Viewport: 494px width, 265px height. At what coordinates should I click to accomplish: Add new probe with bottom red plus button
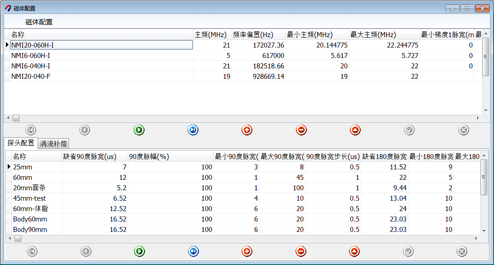point(247,251)
